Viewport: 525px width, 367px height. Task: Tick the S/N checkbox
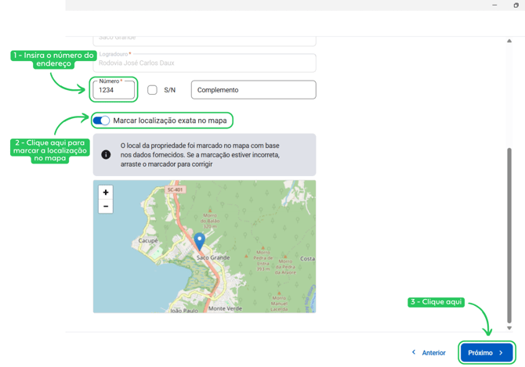point(152,90)
